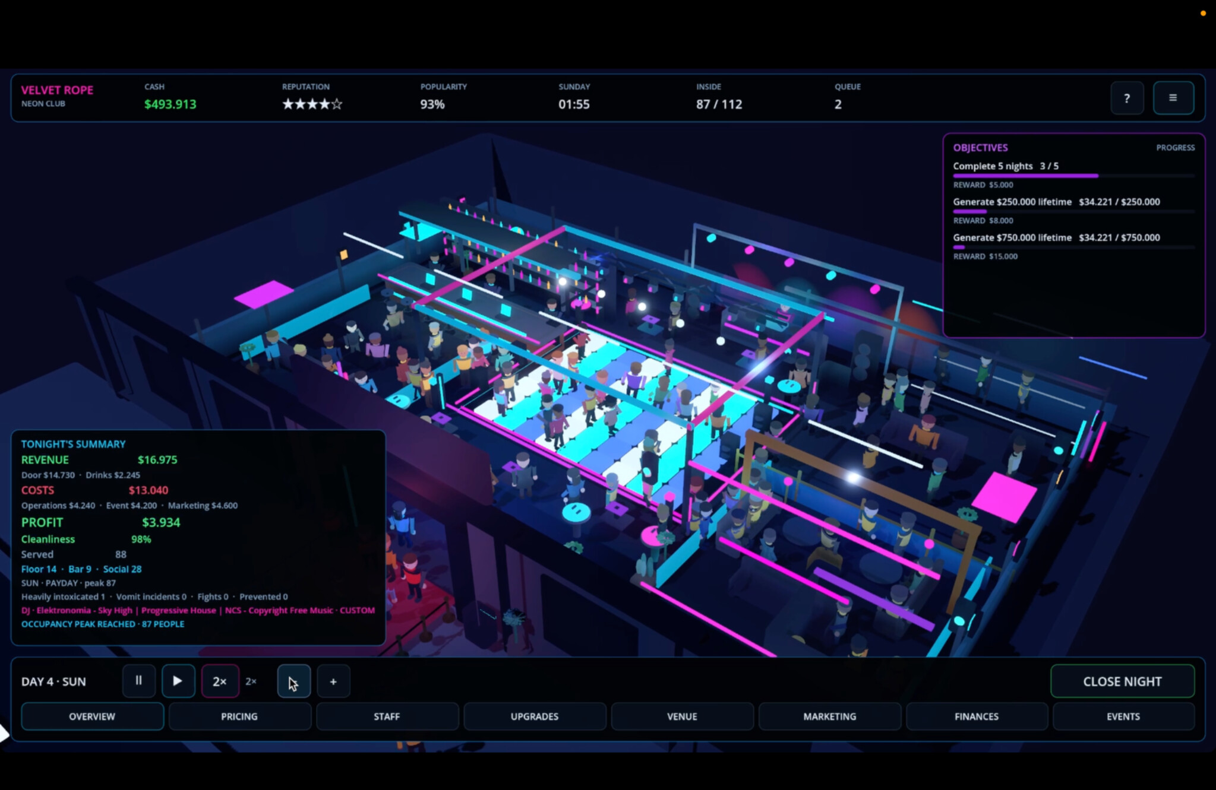Click the costs value $13.040
This screenshot has width=1216, height=790.
[x=149, y=490]
